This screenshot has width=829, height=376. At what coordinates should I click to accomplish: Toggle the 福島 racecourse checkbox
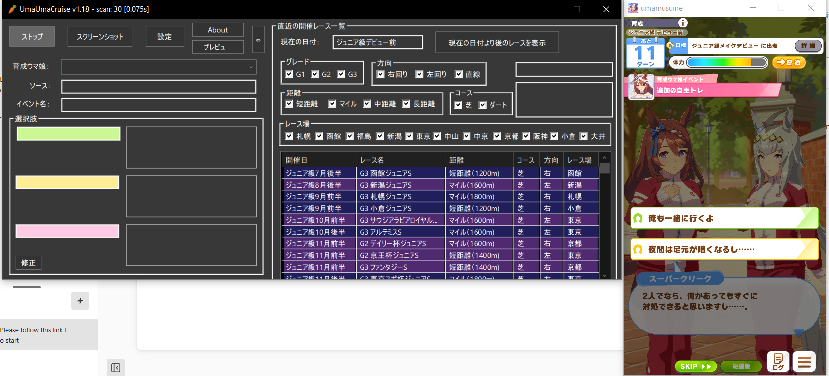350,136
